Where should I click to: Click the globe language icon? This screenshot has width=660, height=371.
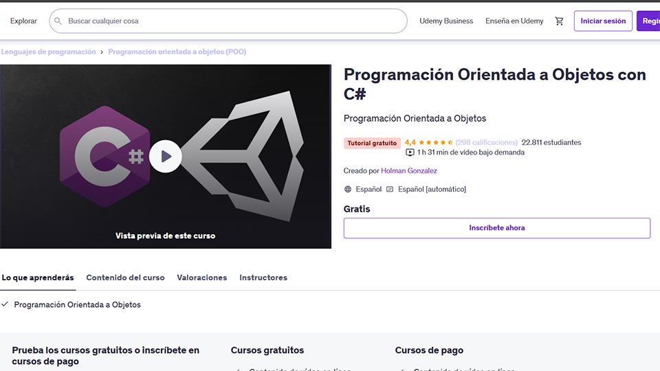[348, 189]
